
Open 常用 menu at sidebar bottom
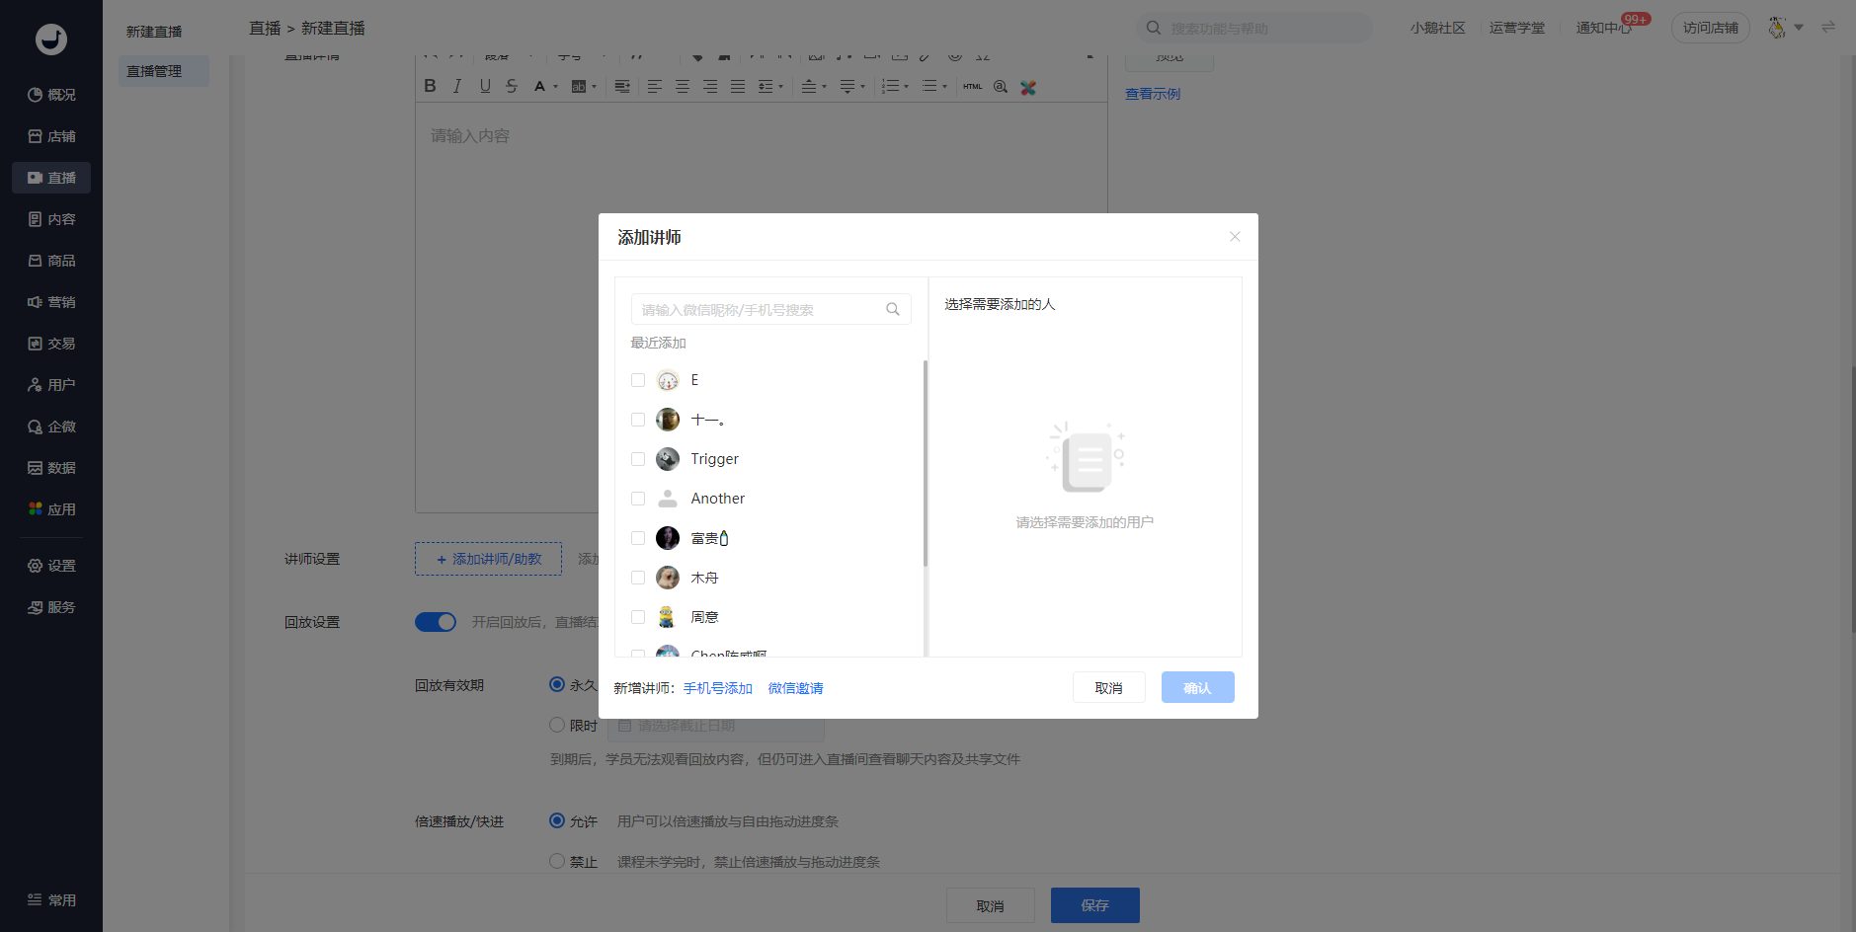tap(51, 900)
